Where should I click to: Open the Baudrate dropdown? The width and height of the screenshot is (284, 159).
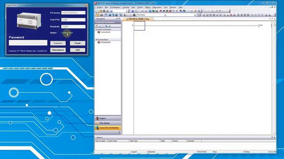coord(73,26)
